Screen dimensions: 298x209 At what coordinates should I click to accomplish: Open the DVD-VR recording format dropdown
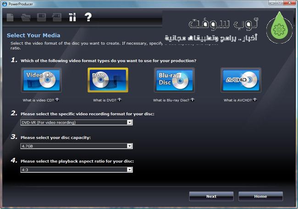(77, 122)
